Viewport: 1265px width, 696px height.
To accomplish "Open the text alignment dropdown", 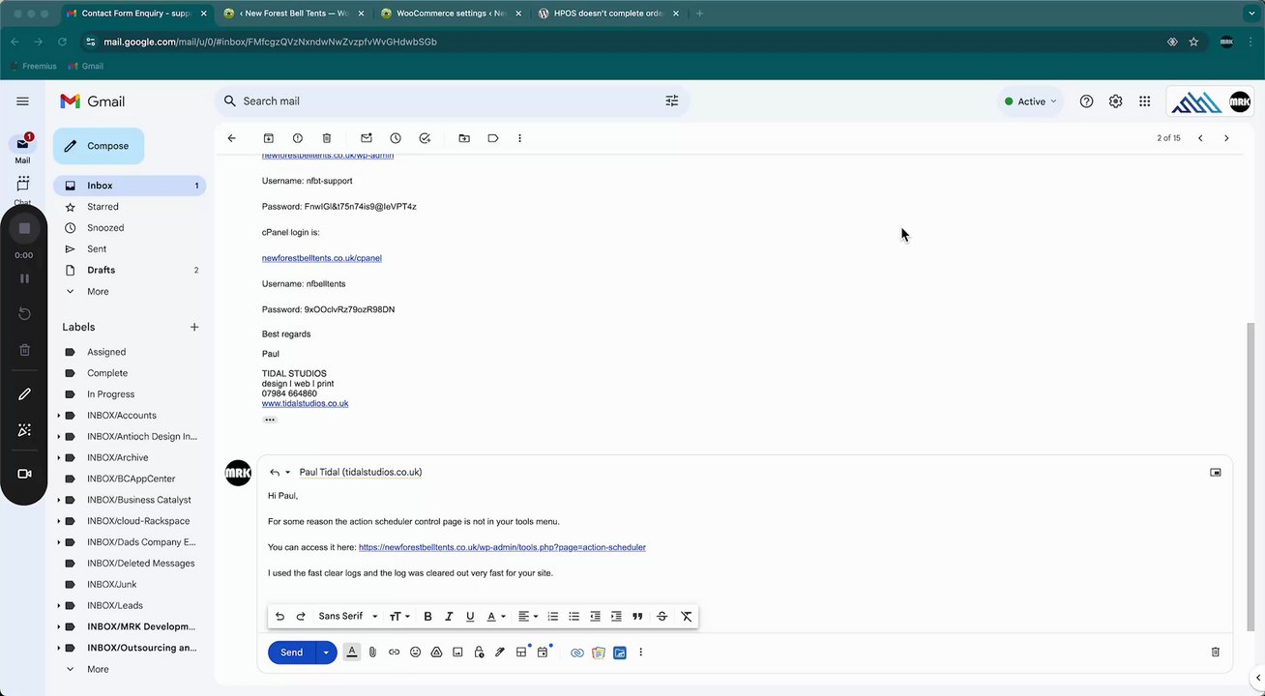I will pos(527,617).
